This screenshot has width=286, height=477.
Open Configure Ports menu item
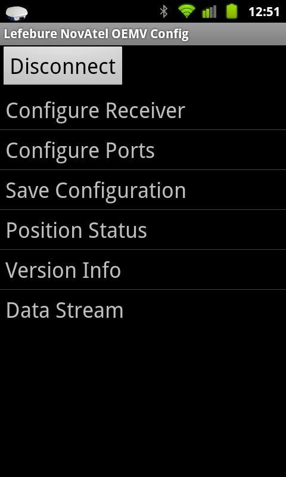click(143, 150)
